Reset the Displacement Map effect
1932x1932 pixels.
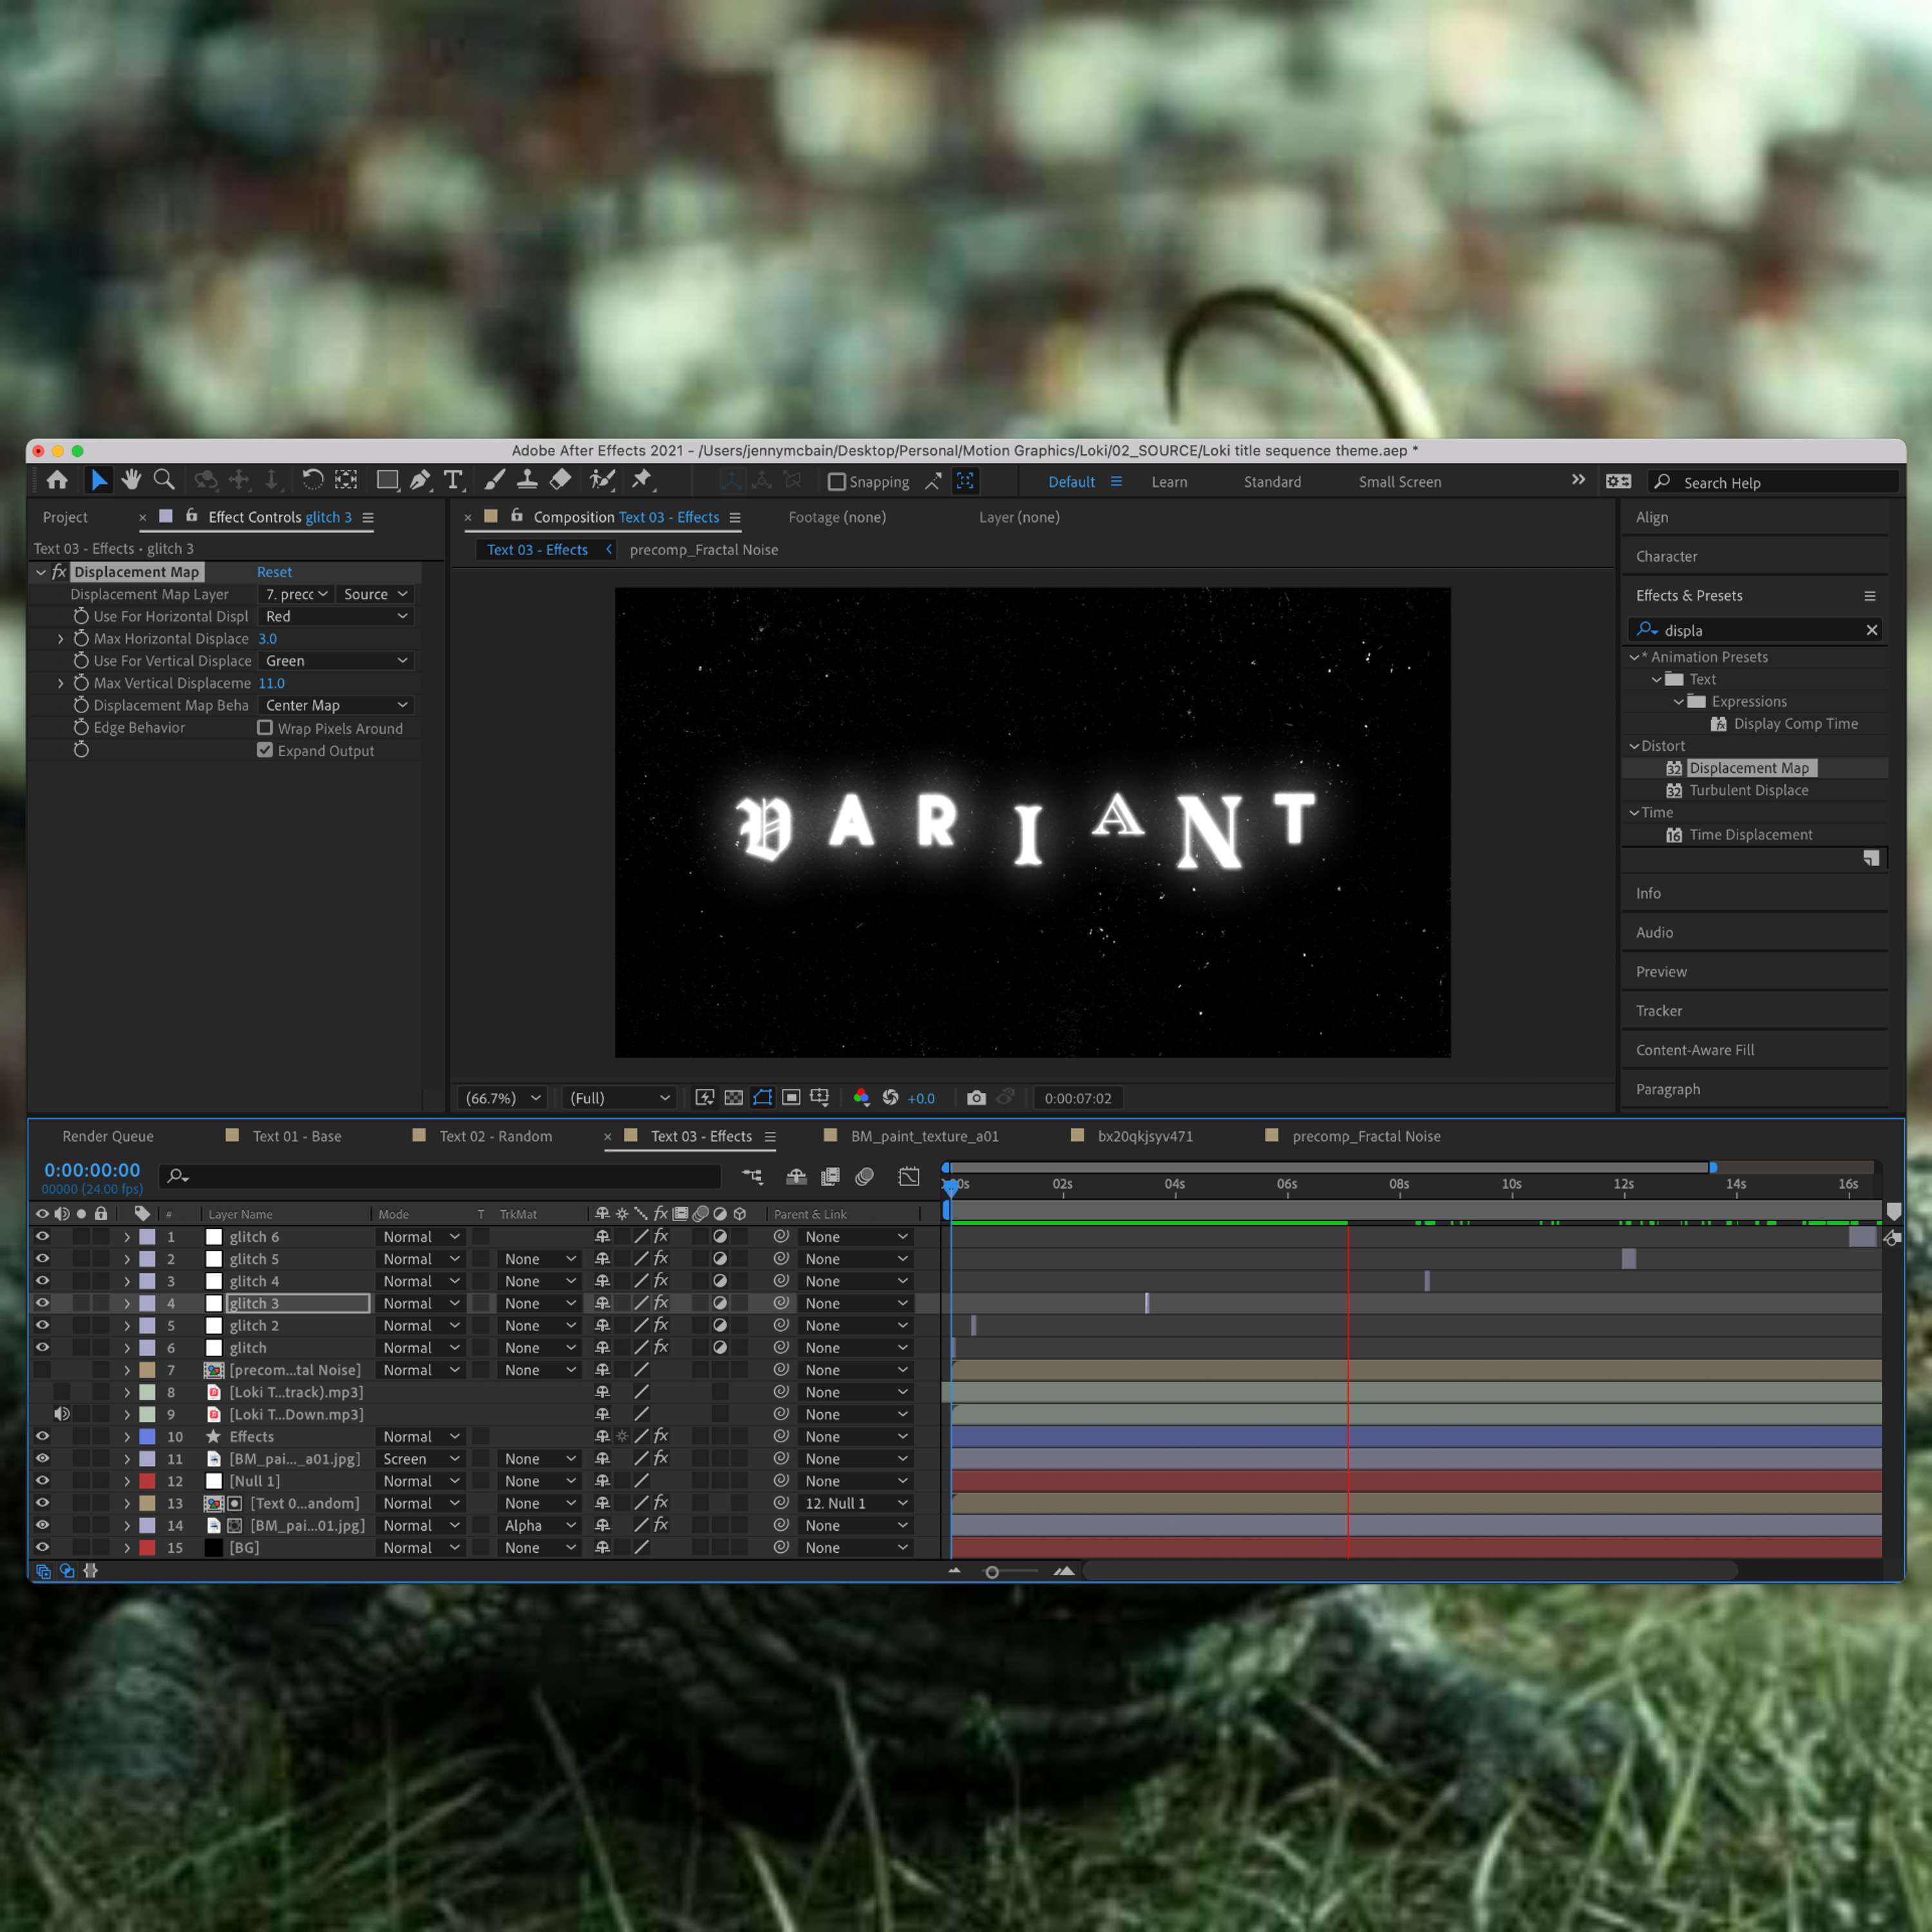pos(274,572)
